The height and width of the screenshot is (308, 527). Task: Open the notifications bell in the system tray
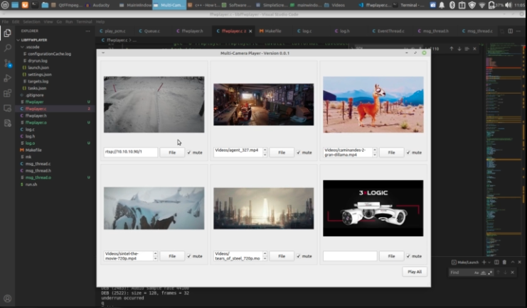point(442,5)
